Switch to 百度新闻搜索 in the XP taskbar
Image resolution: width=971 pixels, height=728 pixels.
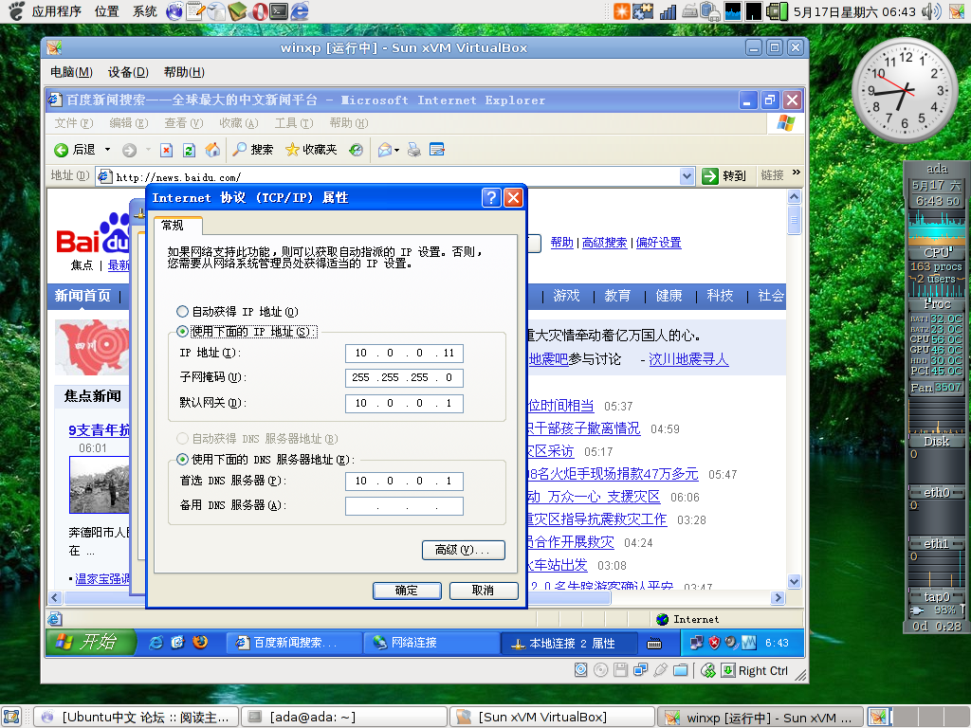(x=294, y=643)
